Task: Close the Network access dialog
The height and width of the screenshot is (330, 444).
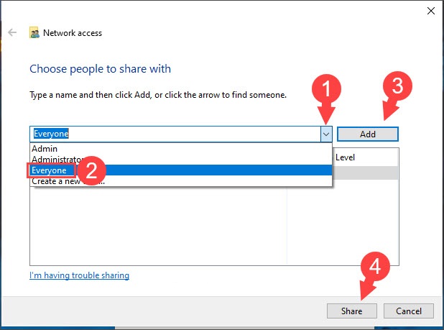Action: (430, 11)
